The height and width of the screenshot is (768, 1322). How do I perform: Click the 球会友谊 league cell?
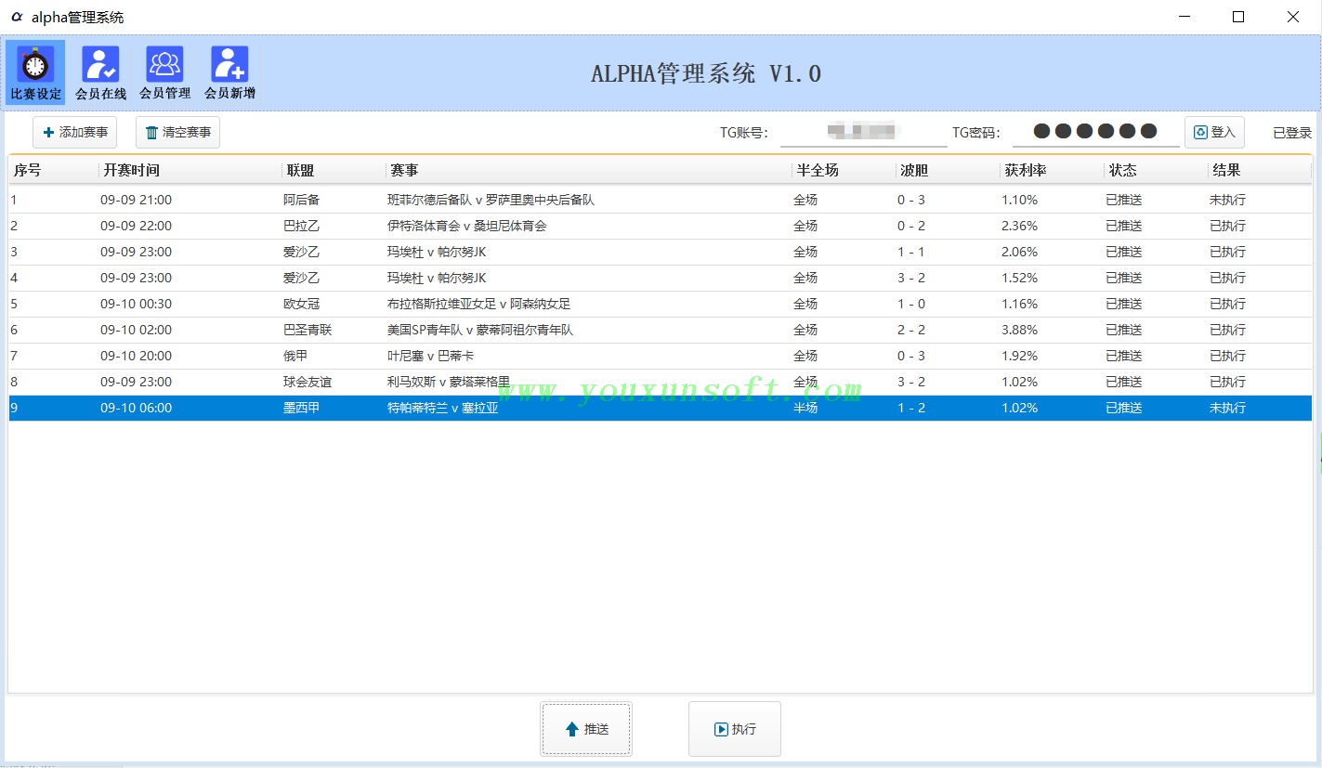[x=308, y=382]
